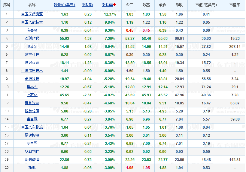Open stock link 新浪微博
The width and height of the screenshot is (246, 172).
(32, 159)
